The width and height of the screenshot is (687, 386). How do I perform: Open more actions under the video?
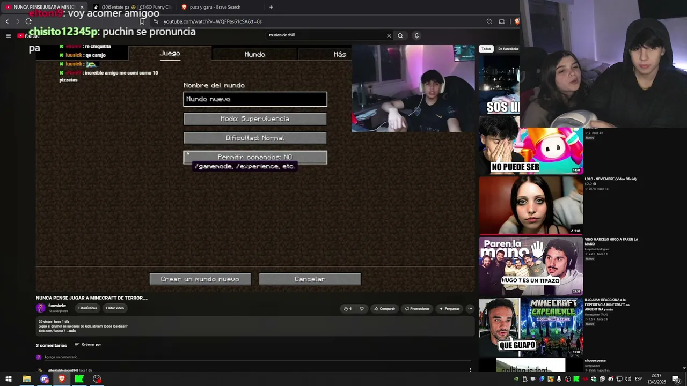470,309
